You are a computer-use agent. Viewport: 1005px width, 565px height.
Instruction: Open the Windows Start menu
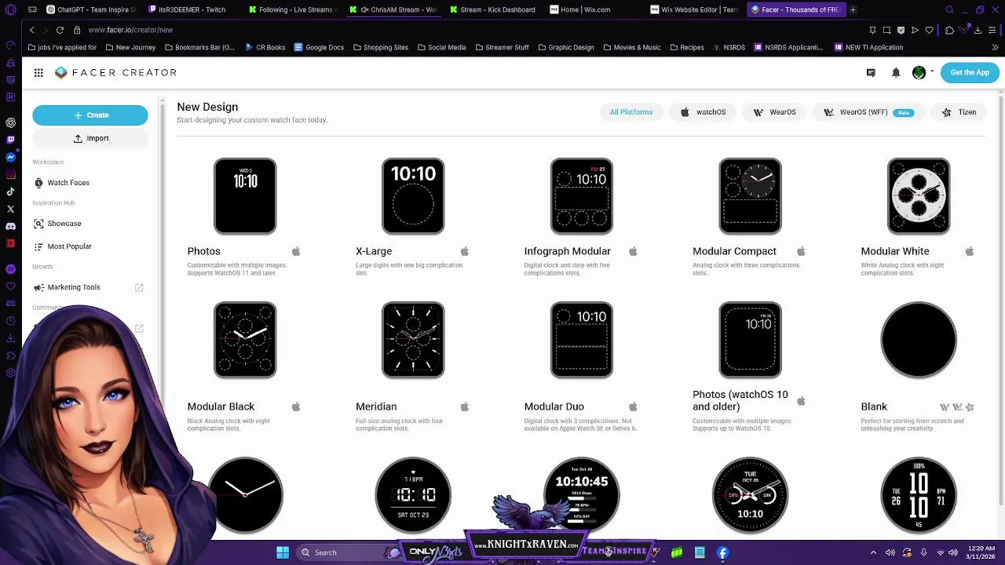point(283,552)
